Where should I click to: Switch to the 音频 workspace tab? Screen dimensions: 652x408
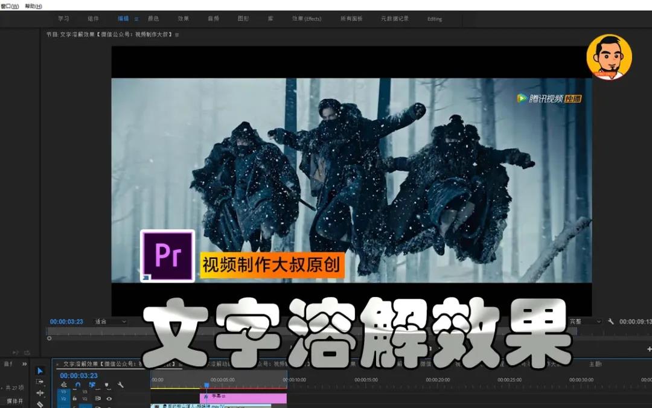click(x=213, y=19)
